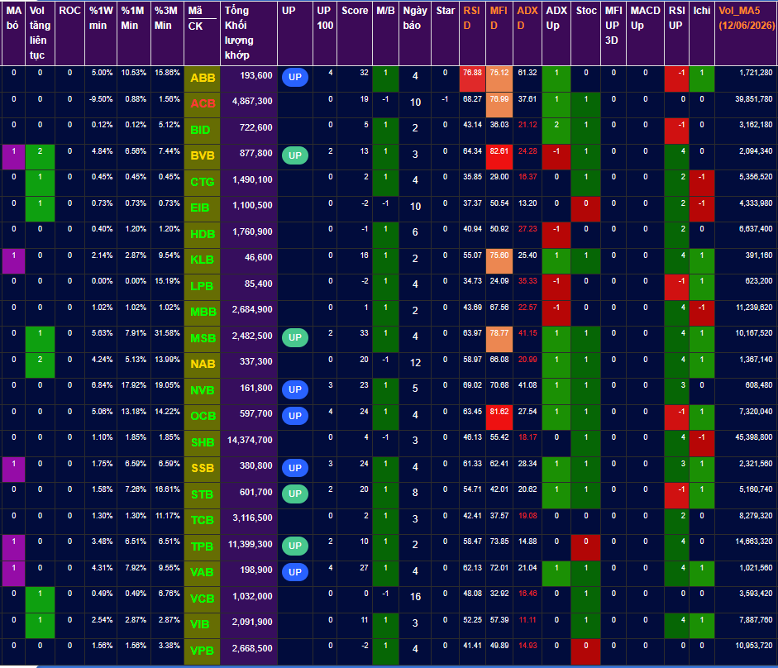Open the SSB stock ticker
778x668 pixels.
pyautogui.click(x=202, y=468)
